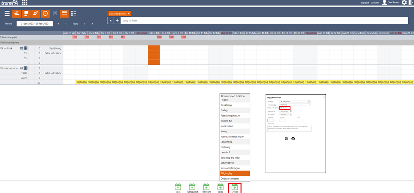Clear all filters with the x button
Screen dimensions: 414x193
111,21
